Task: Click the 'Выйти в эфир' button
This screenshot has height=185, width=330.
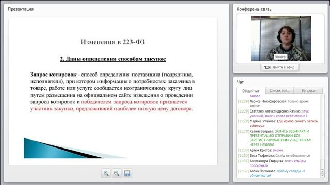Action: [280, 67]
